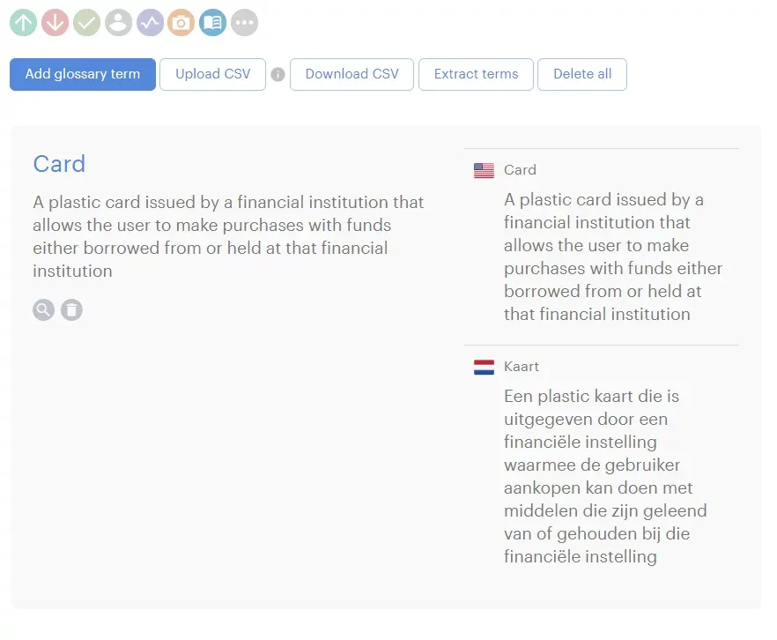The image size is (777, 640).
Task: Open the More options ellipsis icon
Action: [244, 23]
